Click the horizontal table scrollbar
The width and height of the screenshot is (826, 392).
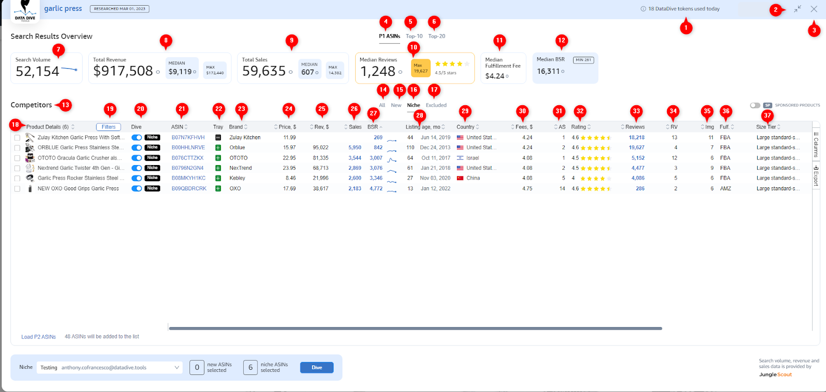click(x=416, y=328)
